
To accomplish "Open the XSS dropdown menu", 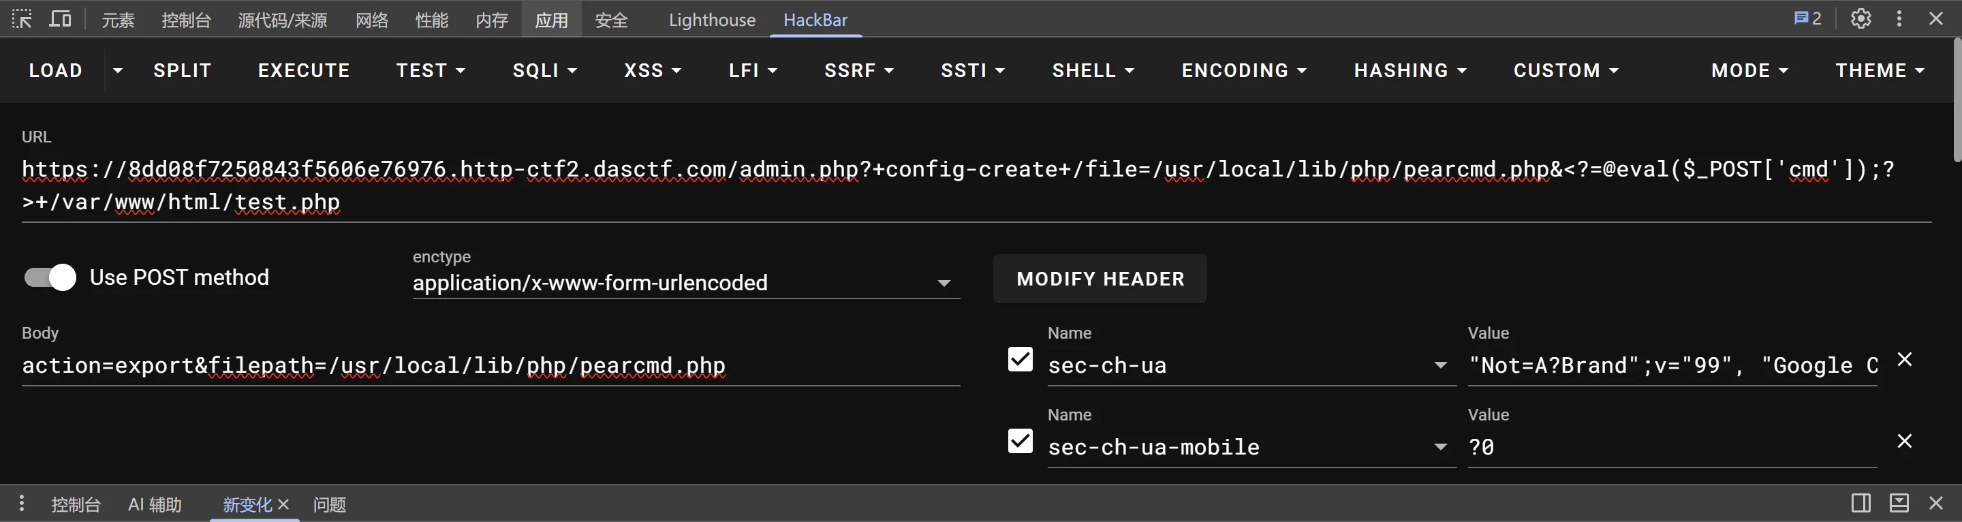I will [x=652, y=70].
